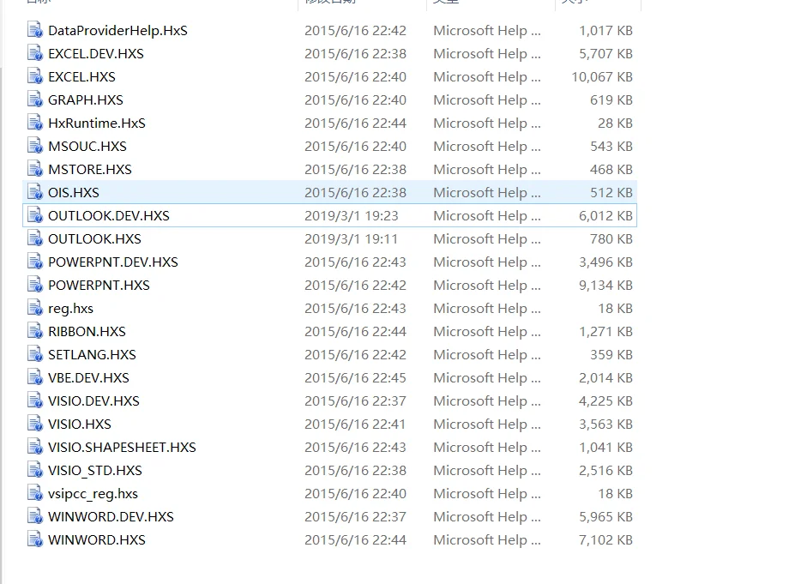Click the 18 KB size of vsipcc_reg.hxs
The height and width of the screenshot is (584, 789).
[x=615, y=493]
